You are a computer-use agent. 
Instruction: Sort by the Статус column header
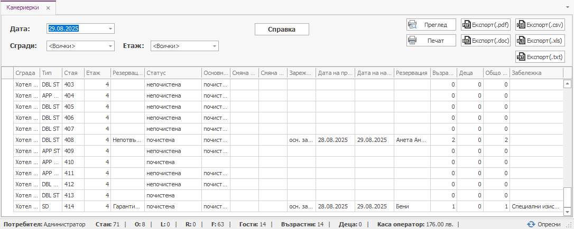[x=173, y=73]
